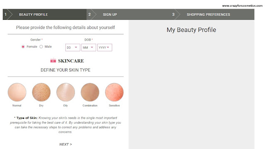Click the Male label text
Screen dimensions: 265x149
click(48, 47)
